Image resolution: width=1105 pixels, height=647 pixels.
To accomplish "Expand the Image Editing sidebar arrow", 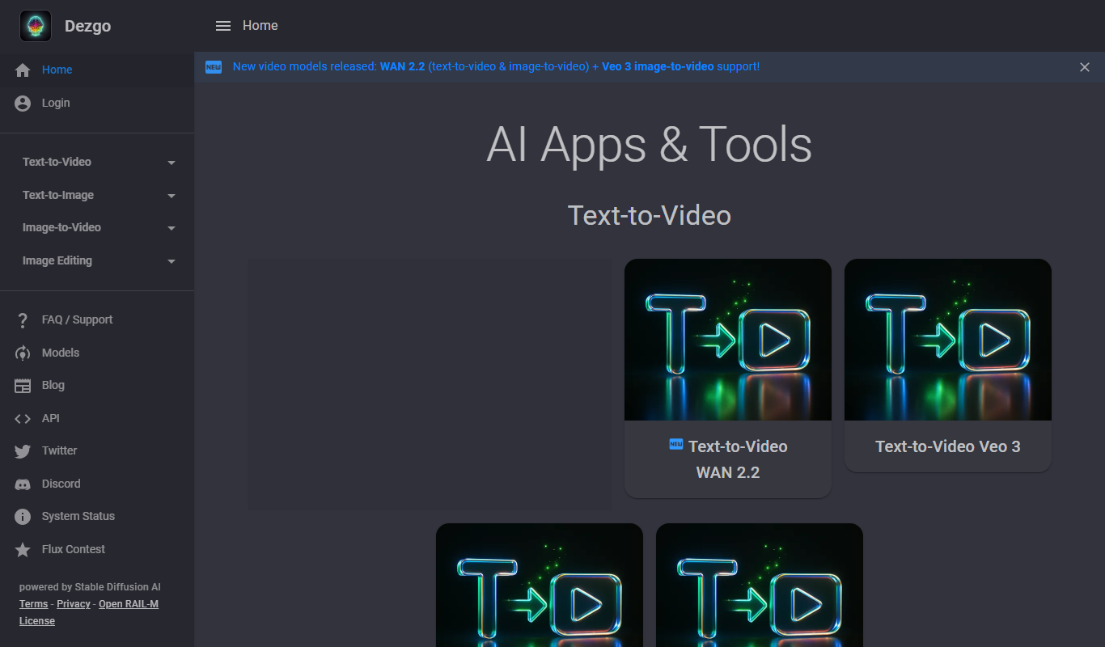I will [171, 262].
